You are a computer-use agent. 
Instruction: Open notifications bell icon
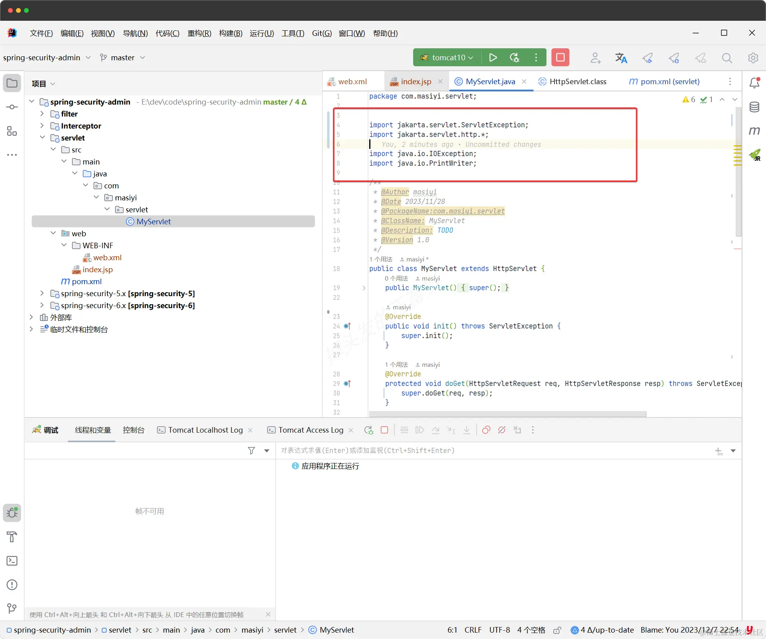click(x=754, y=83)
